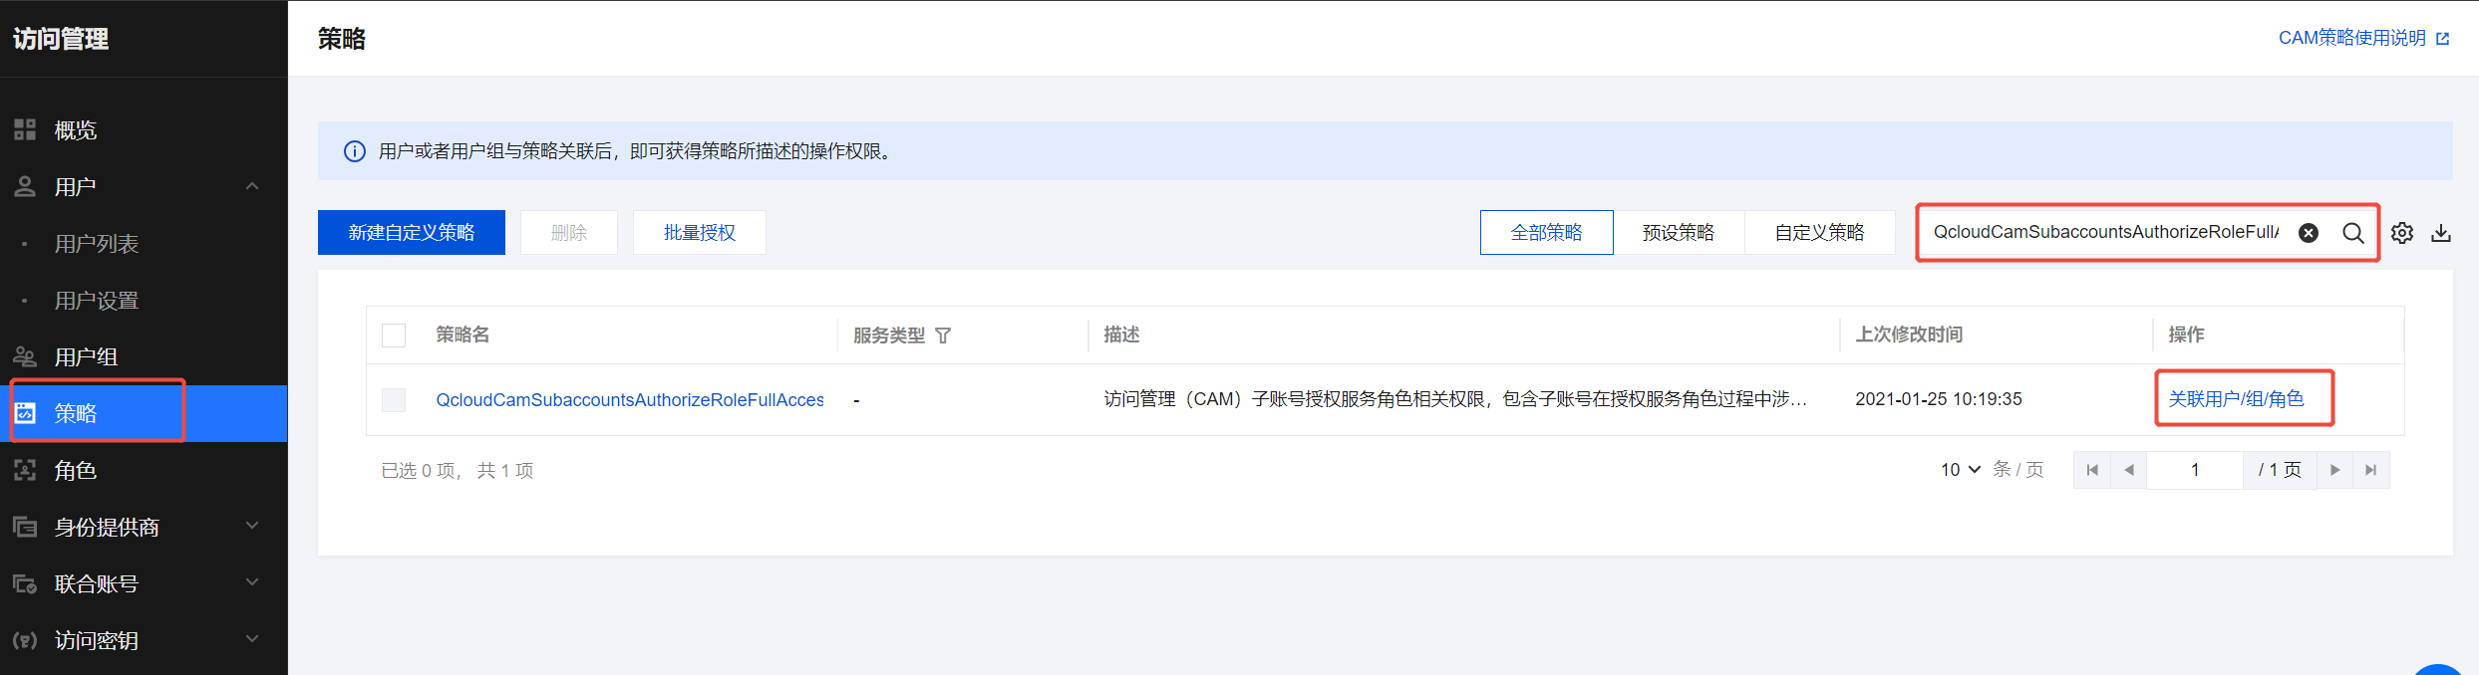The width and height of the screenshot is (2479, 675).
Task: Click the 服务类型 filter funnel icon
Action: pos(943,336)
